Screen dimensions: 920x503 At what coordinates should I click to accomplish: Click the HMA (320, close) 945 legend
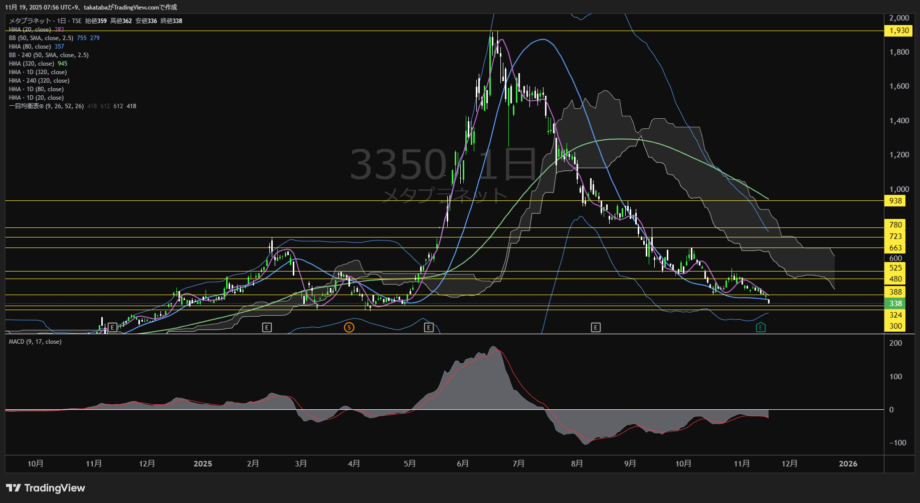point(38,64)
